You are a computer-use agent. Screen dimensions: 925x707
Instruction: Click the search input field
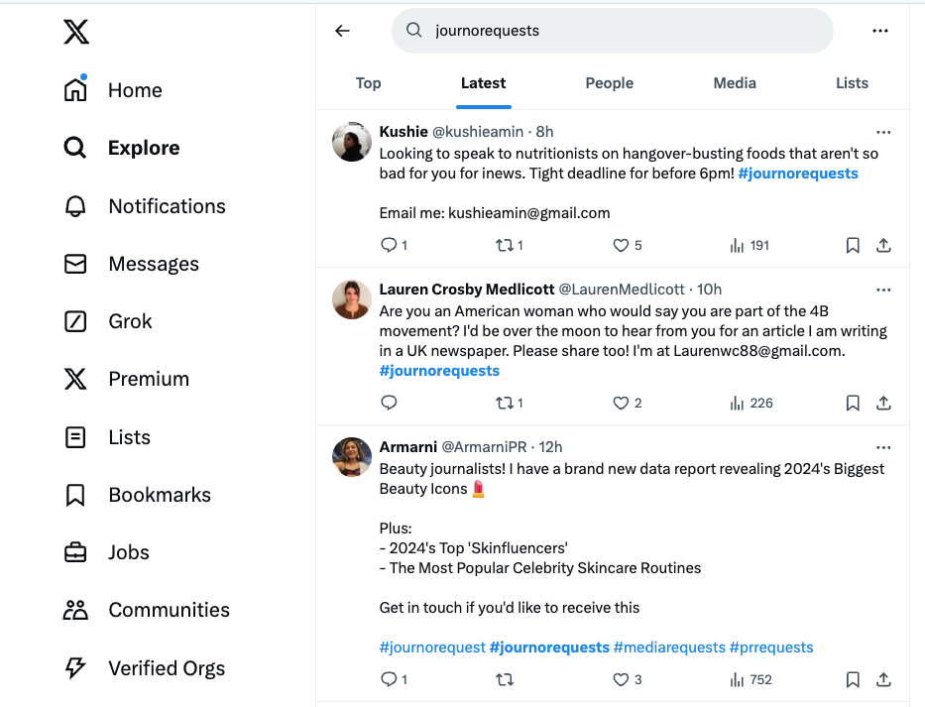point(612,31)
